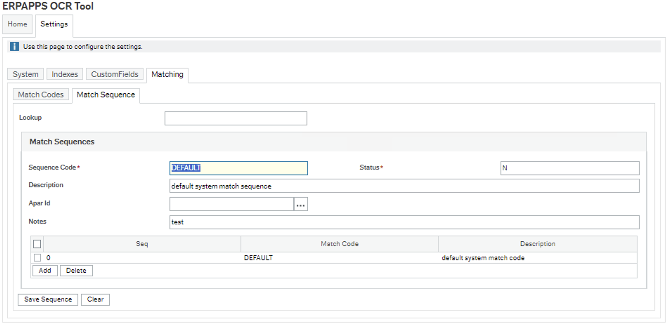Select the Match Sequence tab
This screenshot has width=672, height=330.
(106, 95)
